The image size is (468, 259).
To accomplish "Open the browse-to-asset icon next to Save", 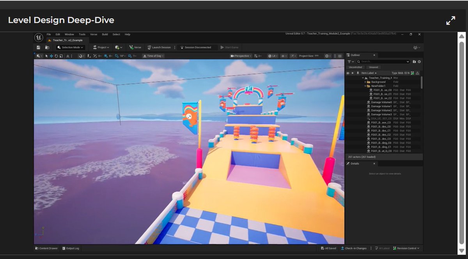I will [x=47, y=48].
